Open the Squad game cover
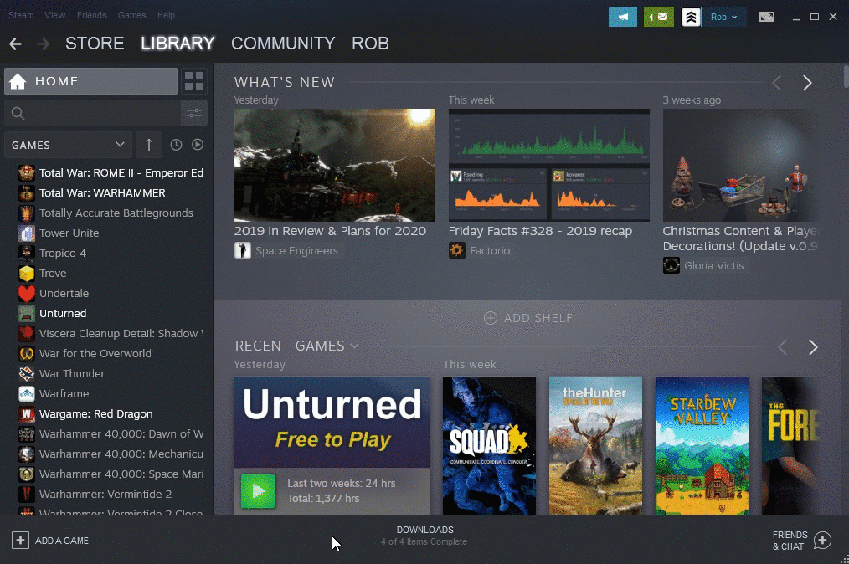 490,445
